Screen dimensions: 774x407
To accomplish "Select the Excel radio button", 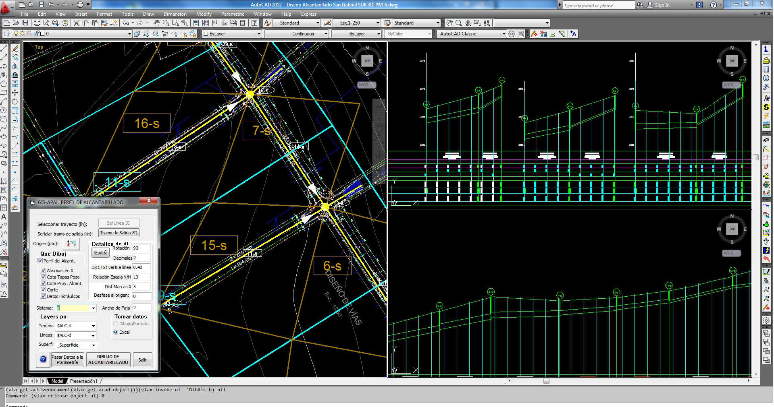I will click(116, 332).
